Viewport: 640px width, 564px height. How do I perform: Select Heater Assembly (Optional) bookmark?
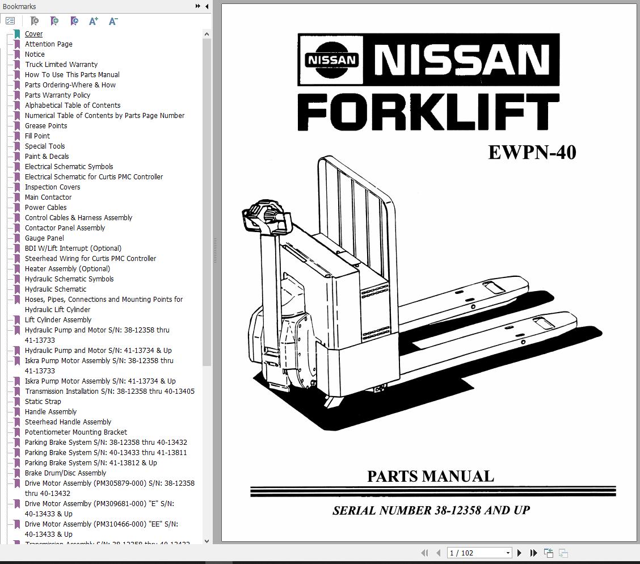(68, 268)
